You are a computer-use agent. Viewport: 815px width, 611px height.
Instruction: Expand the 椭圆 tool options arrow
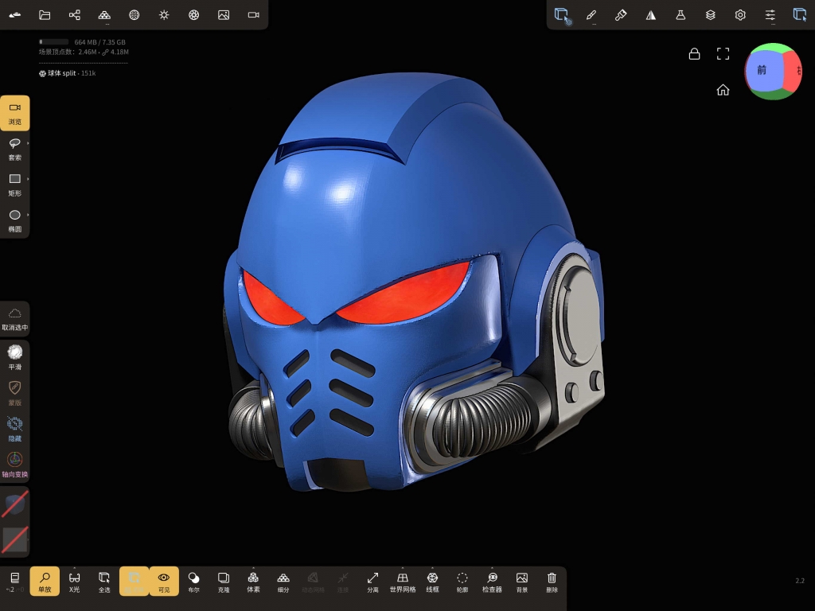click(28, 215)
